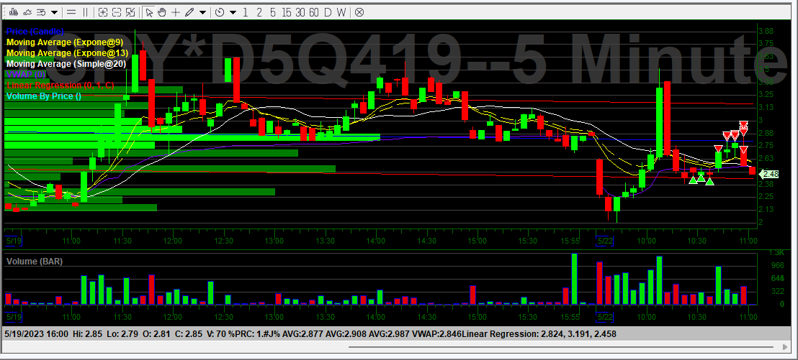Viewport: 798px width, 360px height.
Task: Click Volume By Price () legend label
Action: click(x=44, y=96)
